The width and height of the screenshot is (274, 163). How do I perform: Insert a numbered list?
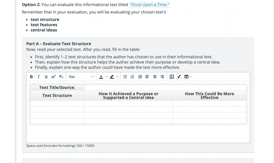tap(132, 77)
